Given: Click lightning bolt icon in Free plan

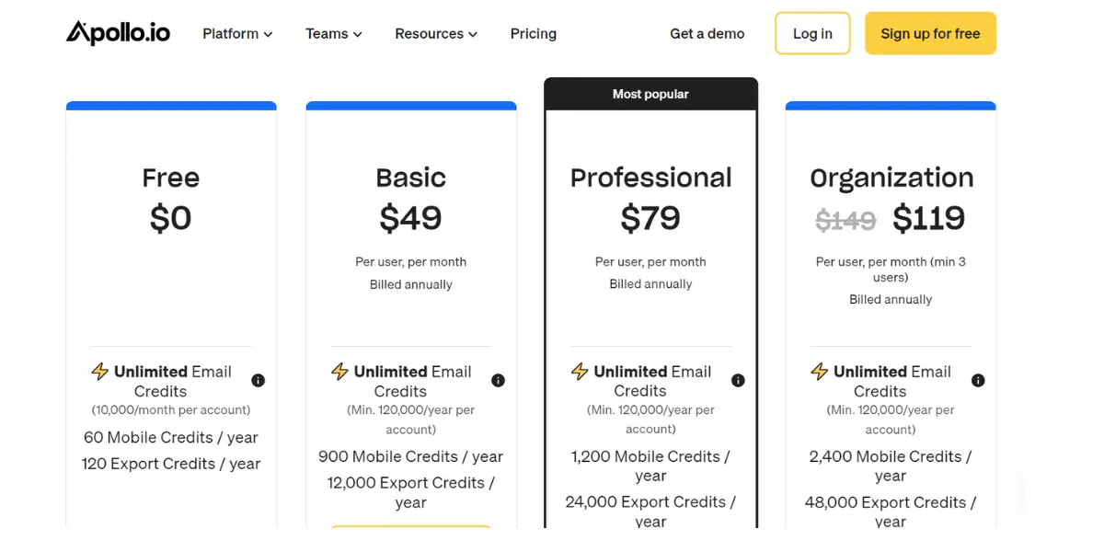Looking at the screenshot, I should click(99, 372).
